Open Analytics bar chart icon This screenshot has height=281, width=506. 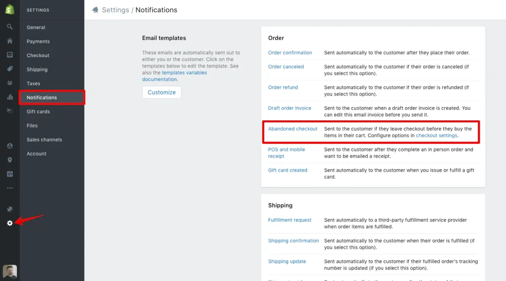10,97
